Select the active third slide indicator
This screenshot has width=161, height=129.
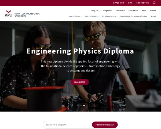coord(84,105)
